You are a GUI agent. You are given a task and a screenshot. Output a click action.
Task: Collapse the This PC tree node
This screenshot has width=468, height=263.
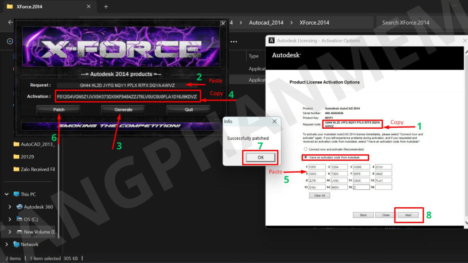(7, 194)
